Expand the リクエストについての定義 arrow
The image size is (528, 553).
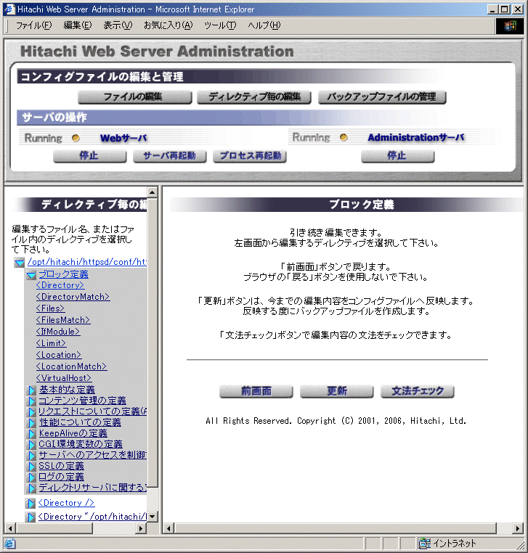pyautogui.click(x=32, y=412)
